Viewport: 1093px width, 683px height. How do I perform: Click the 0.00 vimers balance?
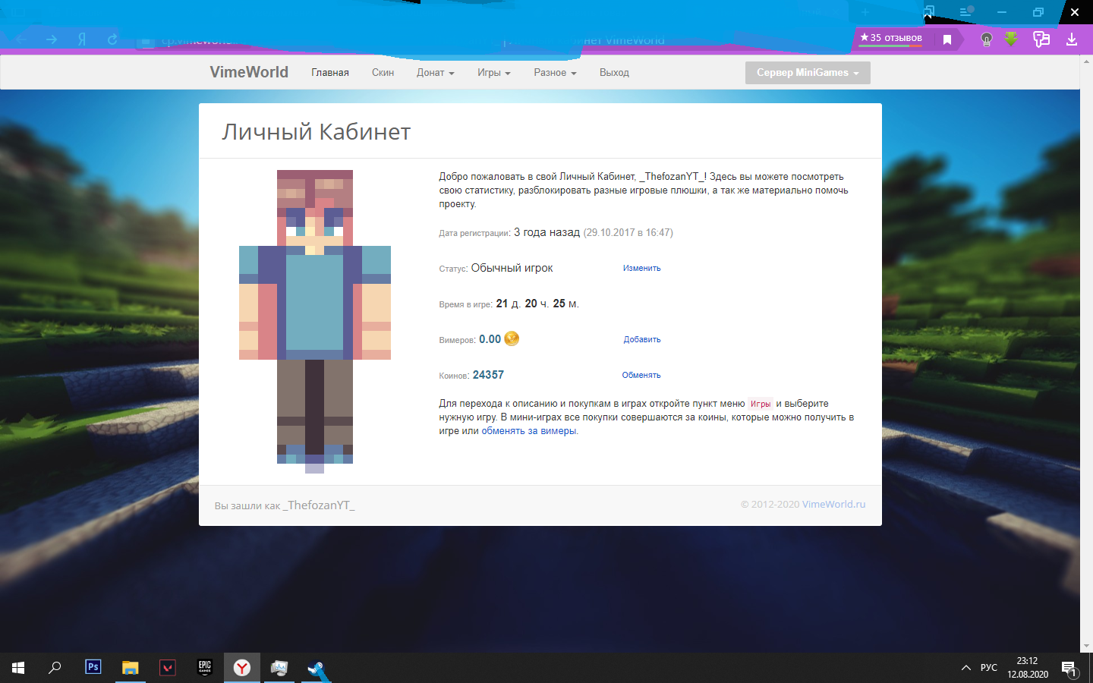click(490, 339)
